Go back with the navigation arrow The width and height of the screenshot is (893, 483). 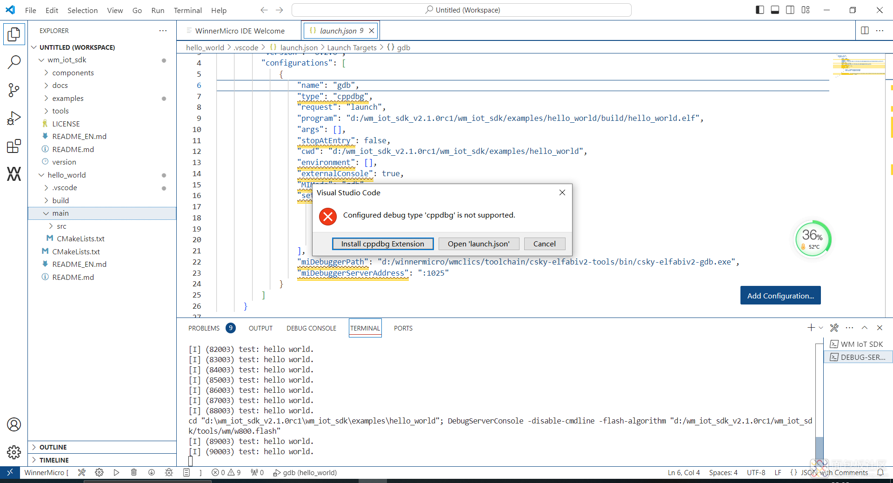264,10
